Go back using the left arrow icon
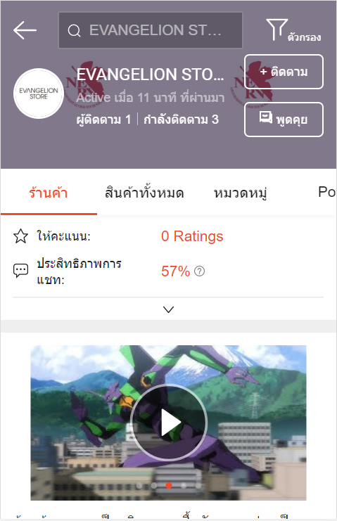Viewport: 337px width, 521px height. tap(25, 30)
